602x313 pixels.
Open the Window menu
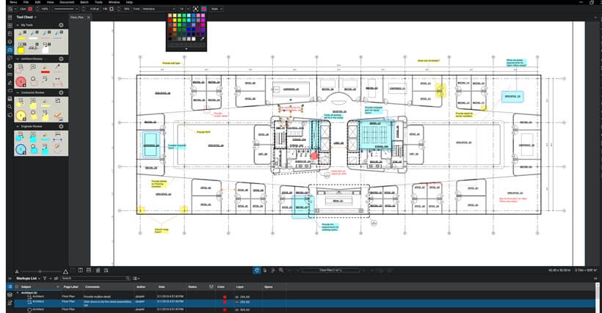point(114,2)
